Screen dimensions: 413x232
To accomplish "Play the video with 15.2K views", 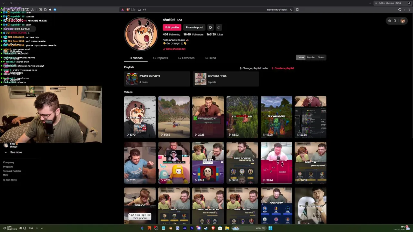I will click(277, 117).
